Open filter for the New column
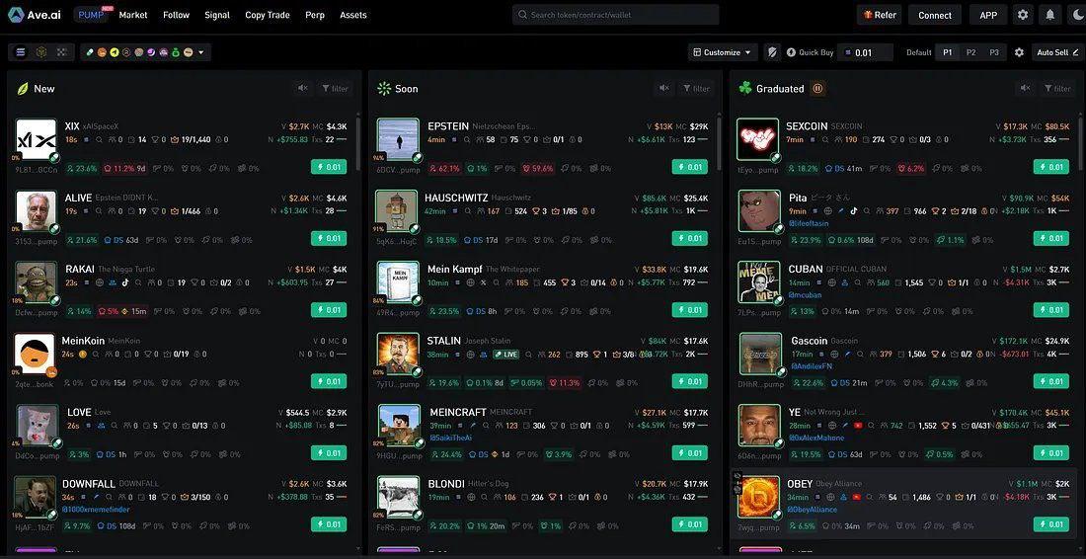 336,88
